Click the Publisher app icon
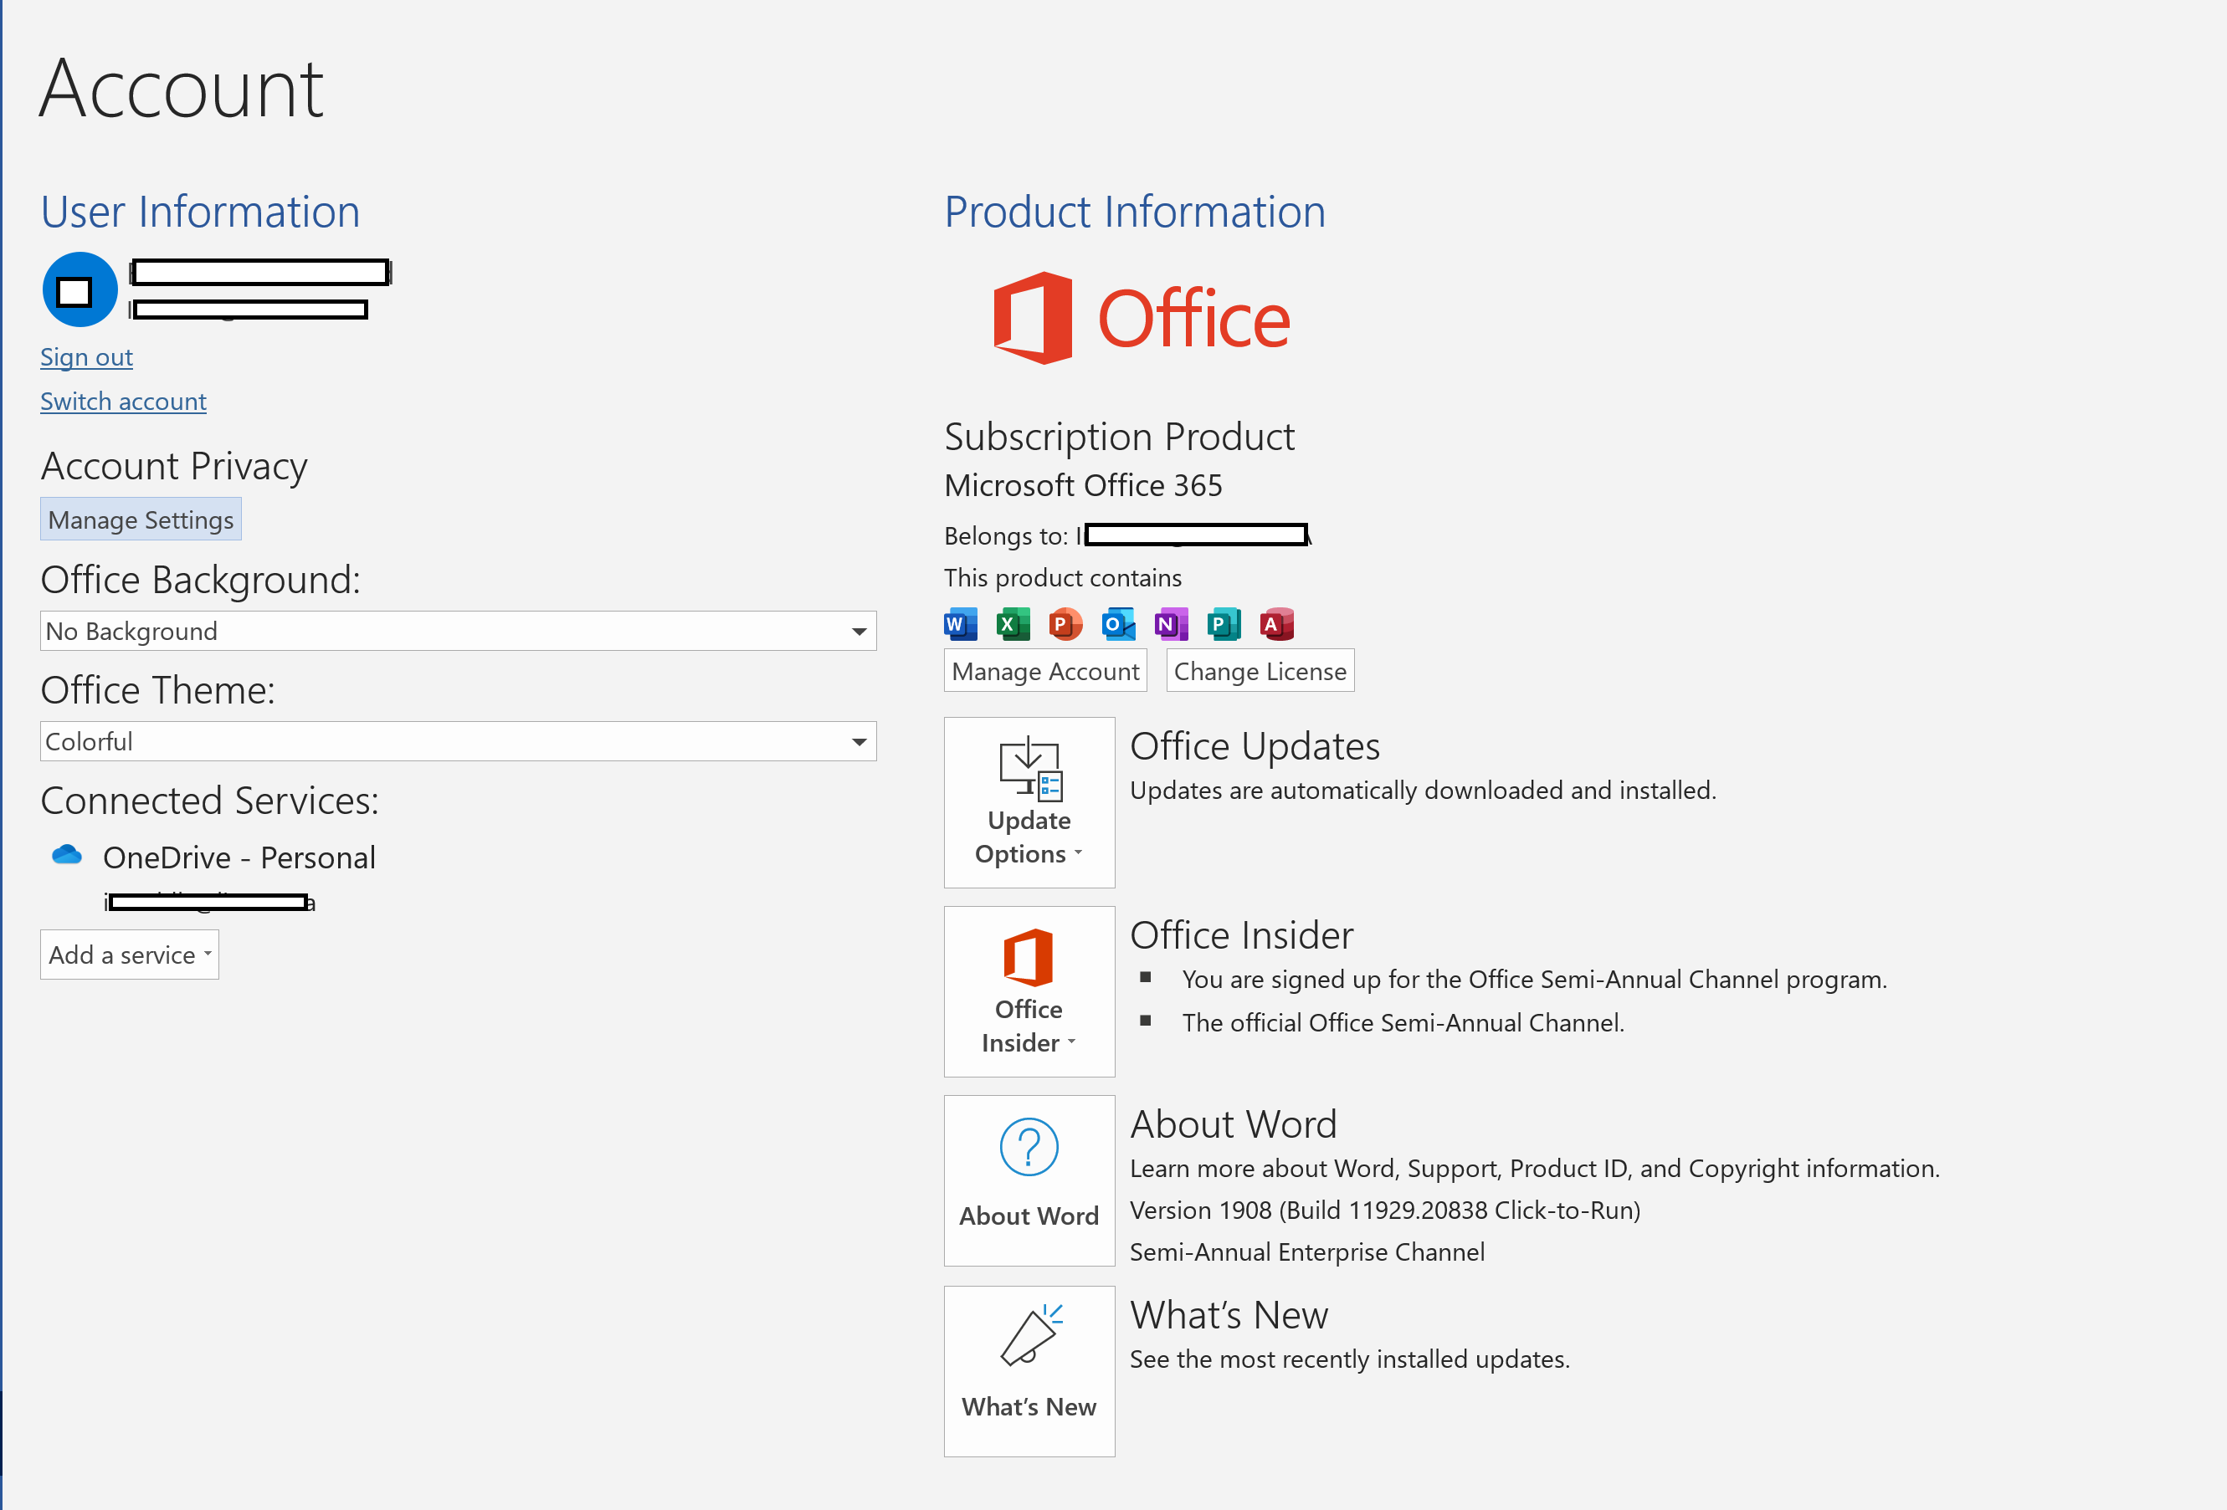 pos(1224,624)
